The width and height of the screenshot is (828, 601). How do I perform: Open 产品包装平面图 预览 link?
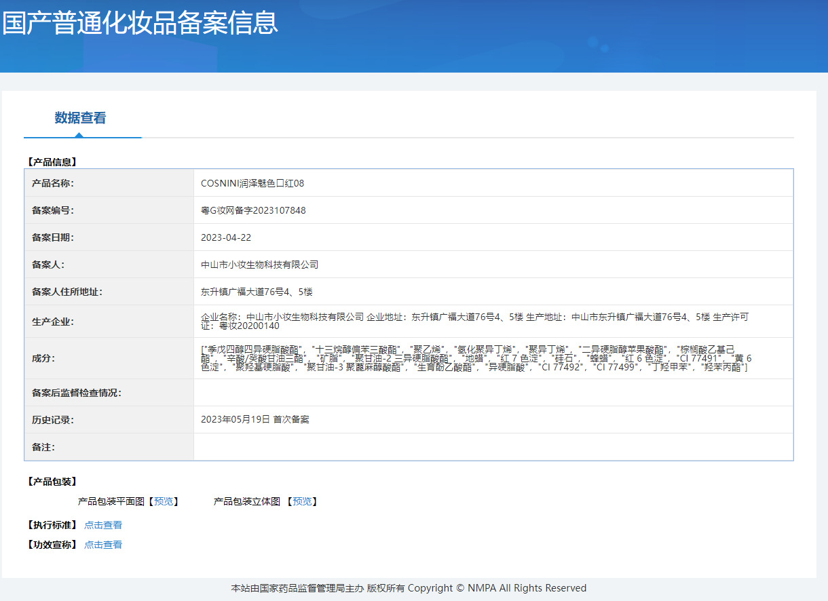[x=164, y=501]
